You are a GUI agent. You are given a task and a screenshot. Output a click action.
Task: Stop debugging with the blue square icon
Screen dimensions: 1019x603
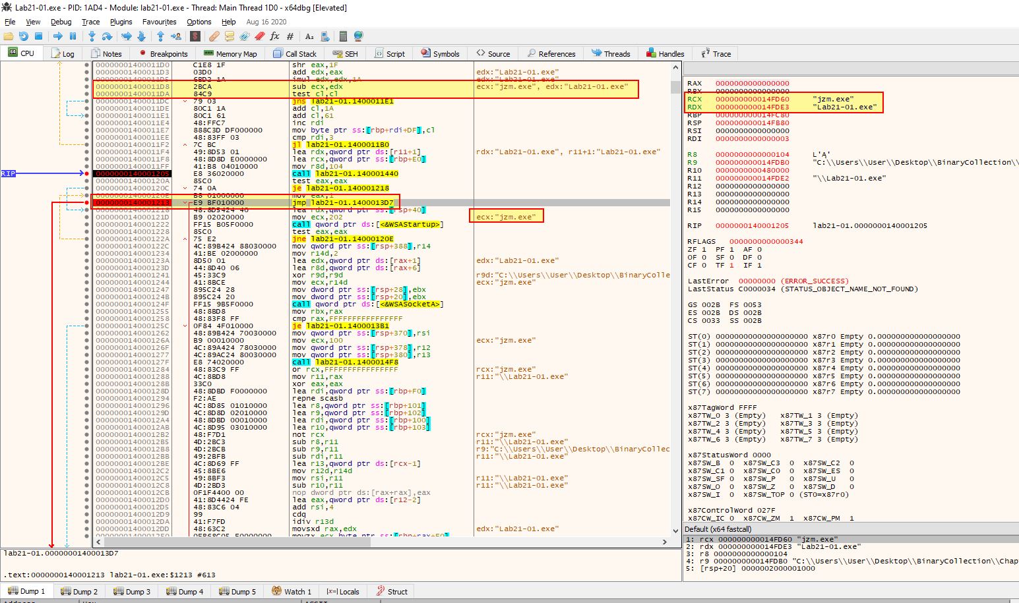(38, 36)
